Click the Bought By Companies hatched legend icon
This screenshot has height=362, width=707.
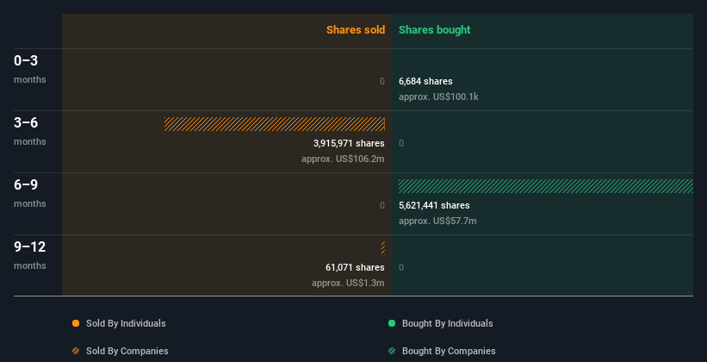pos(392,351)
